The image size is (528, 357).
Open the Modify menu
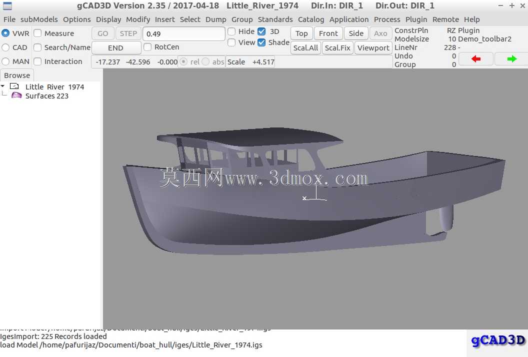(x=138, y=19)
